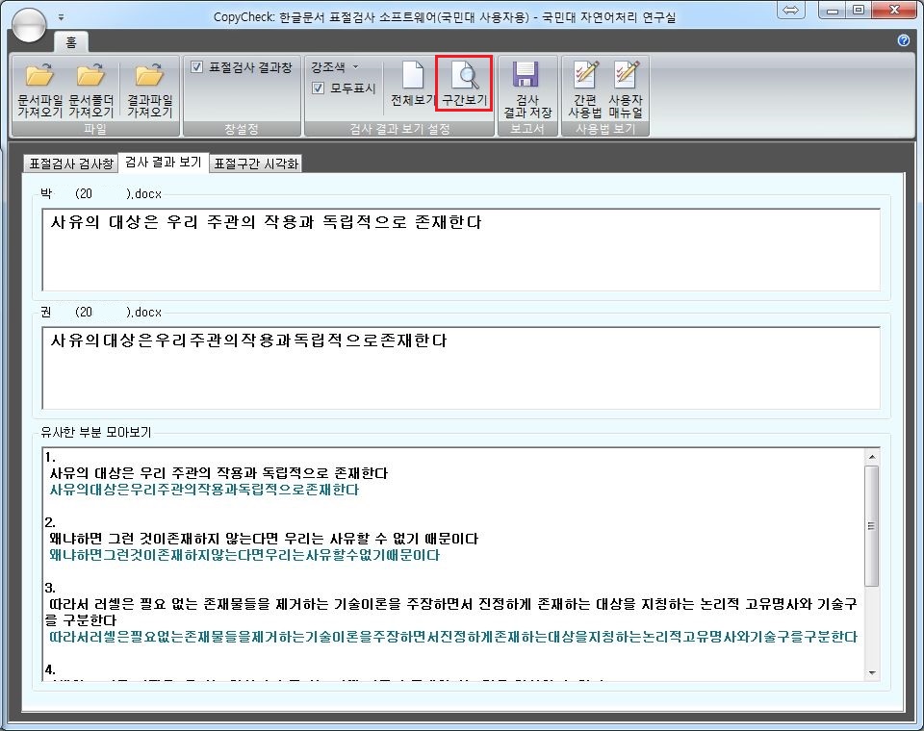Switch to the 표절구간 시각화 tab
Viewport: 924px width, 731px height.
pos(257,164)
